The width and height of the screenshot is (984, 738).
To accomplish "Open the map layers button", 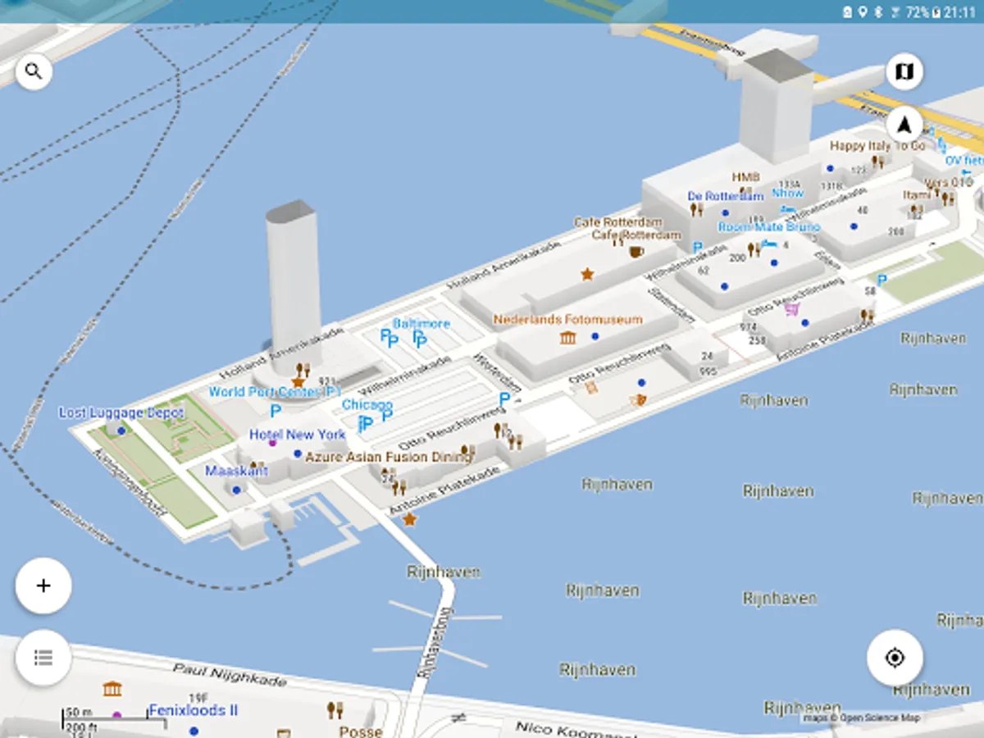I will 904,72.
